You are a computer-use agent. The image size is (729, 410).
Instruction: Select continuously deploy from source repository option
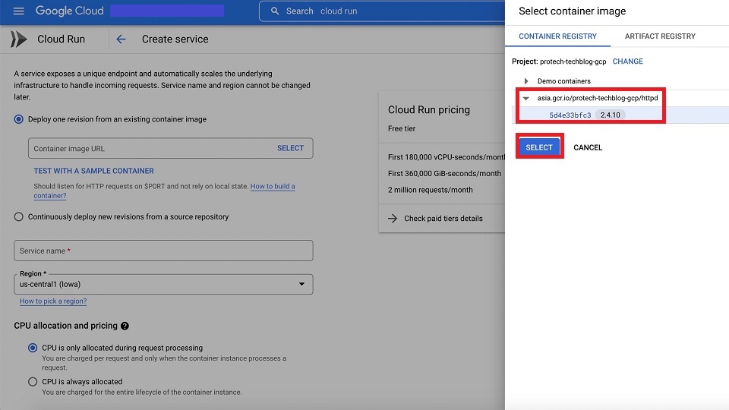pyautogui.click(x=19, y=216)
